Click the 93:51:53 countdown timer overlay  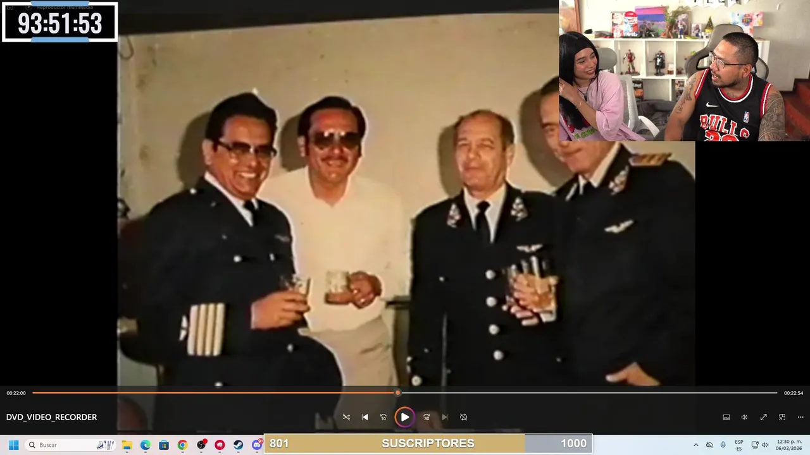pyautogui.click(x=59, y=22)
